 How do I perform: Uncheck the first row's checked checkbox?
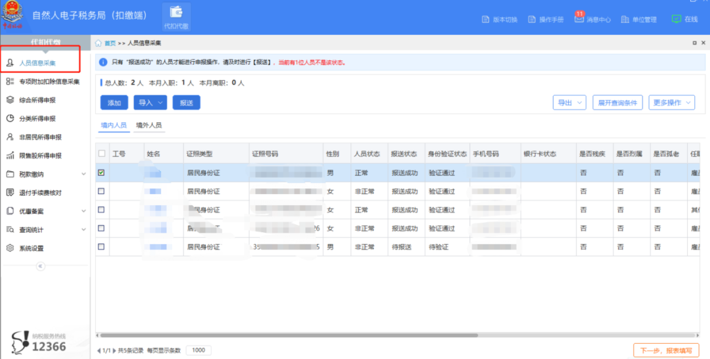pyautogui.click(x=101, y=173)
